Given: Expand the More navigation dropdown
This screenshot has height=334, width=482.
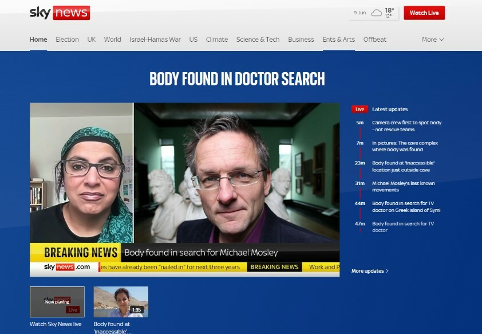Looking at the screenshot, I should click(x=433, y=40).
